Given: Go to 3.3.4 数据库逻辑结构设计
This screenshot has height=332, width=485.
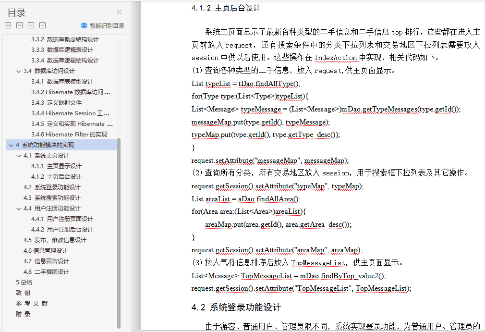Looking at the screenshot, I should pos(65,61).
